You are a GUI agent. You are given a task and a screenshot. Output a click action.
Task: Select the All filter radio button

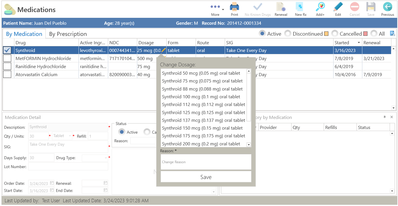[x=374, y=34]
